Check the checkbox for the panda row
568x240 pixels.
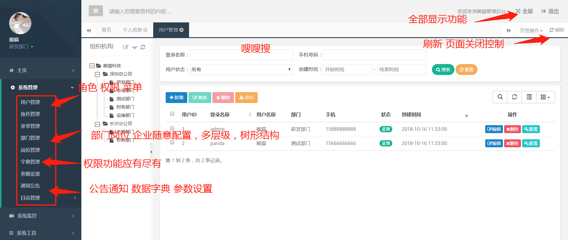pos(172,142)
